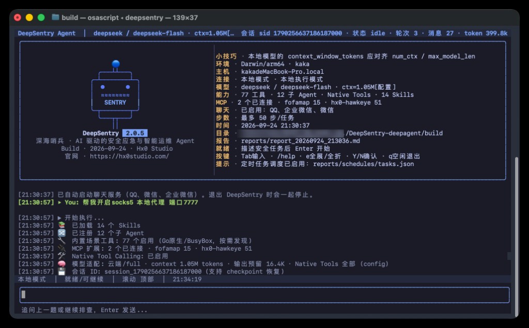Minimize the terminal using the yellow button

pyautogui.click(x=29, y=18)
